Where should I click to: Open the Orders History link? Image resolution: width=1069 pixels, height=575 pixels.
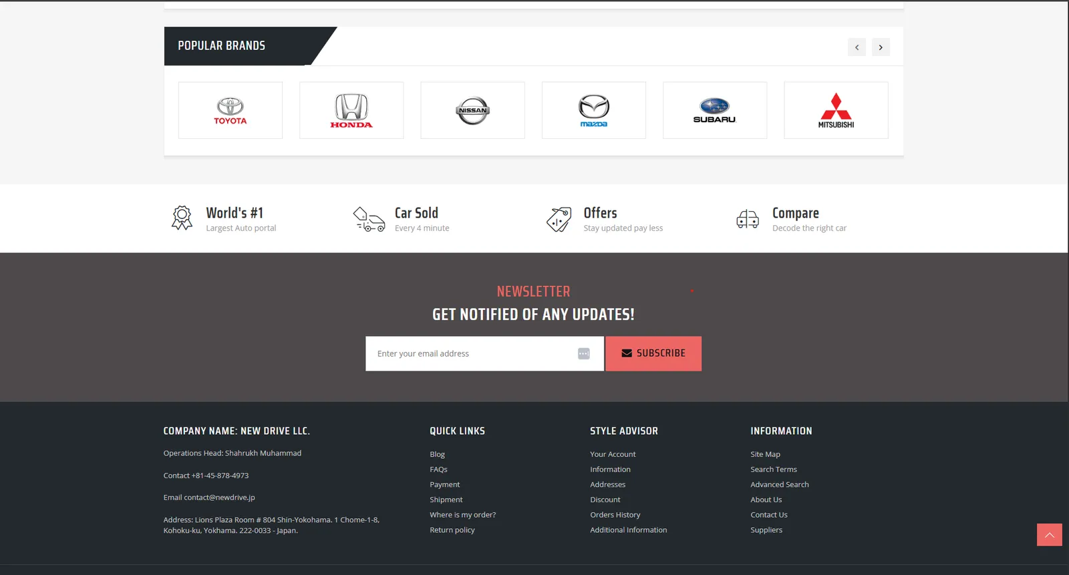click(x=615, y=515)
